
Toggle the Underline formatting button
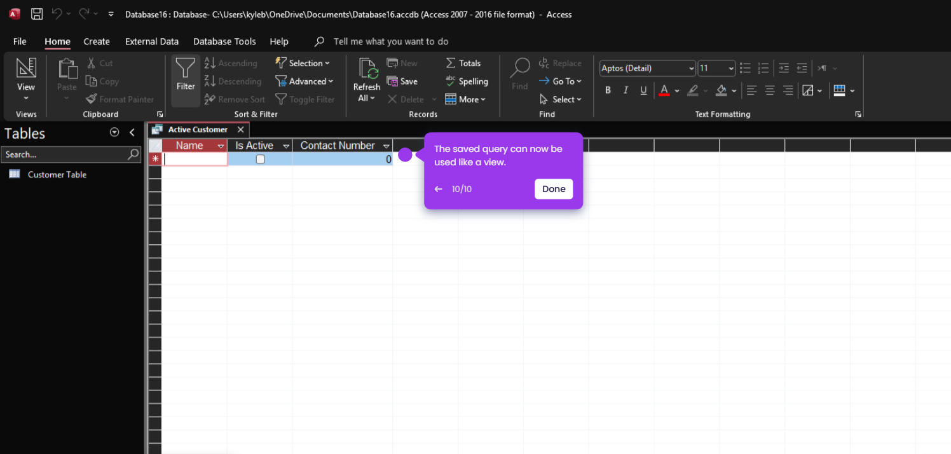coord(643,90)
